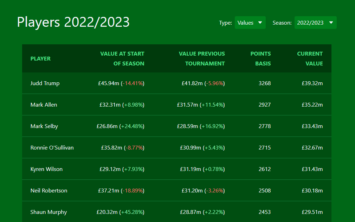This screenshot has width=355, height=222.
Task: Click current value £30.18m
Action: 312,191
